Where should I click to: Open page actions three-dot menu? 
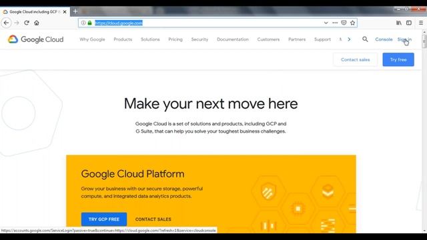click(x=335, y=23)
